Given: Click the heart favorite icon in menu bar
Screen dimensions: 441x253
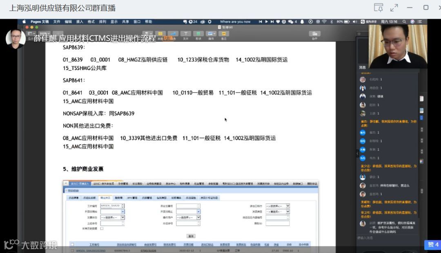Looking at the screenshot, I should tap(278, 22).
